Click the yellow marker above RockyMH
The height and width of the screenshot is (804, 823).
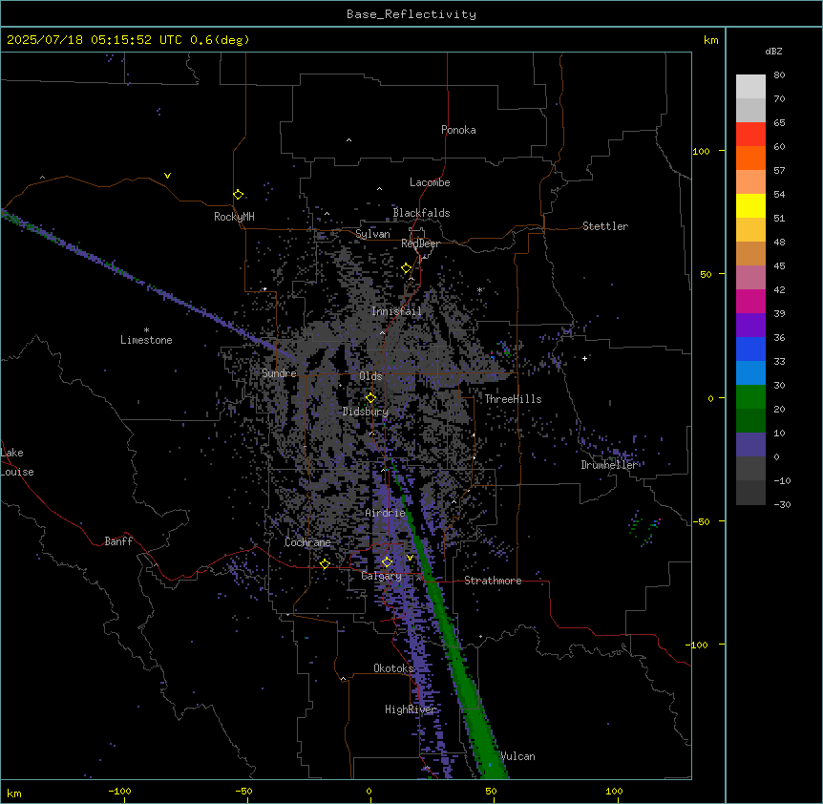(239, 195)
